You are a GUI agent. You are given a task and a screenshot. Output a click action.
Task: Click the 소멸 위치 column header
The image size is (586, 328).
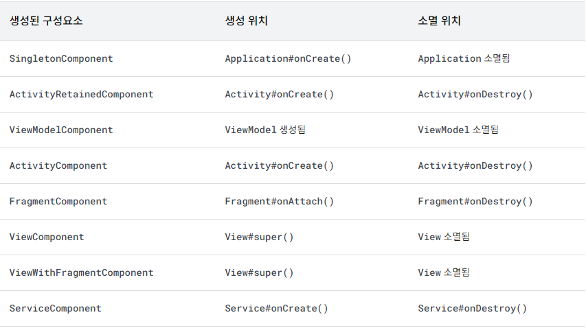click(439, 21)
